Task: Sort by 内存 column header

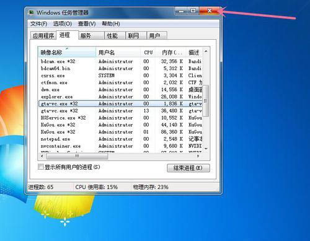Action: pos(171,52)
